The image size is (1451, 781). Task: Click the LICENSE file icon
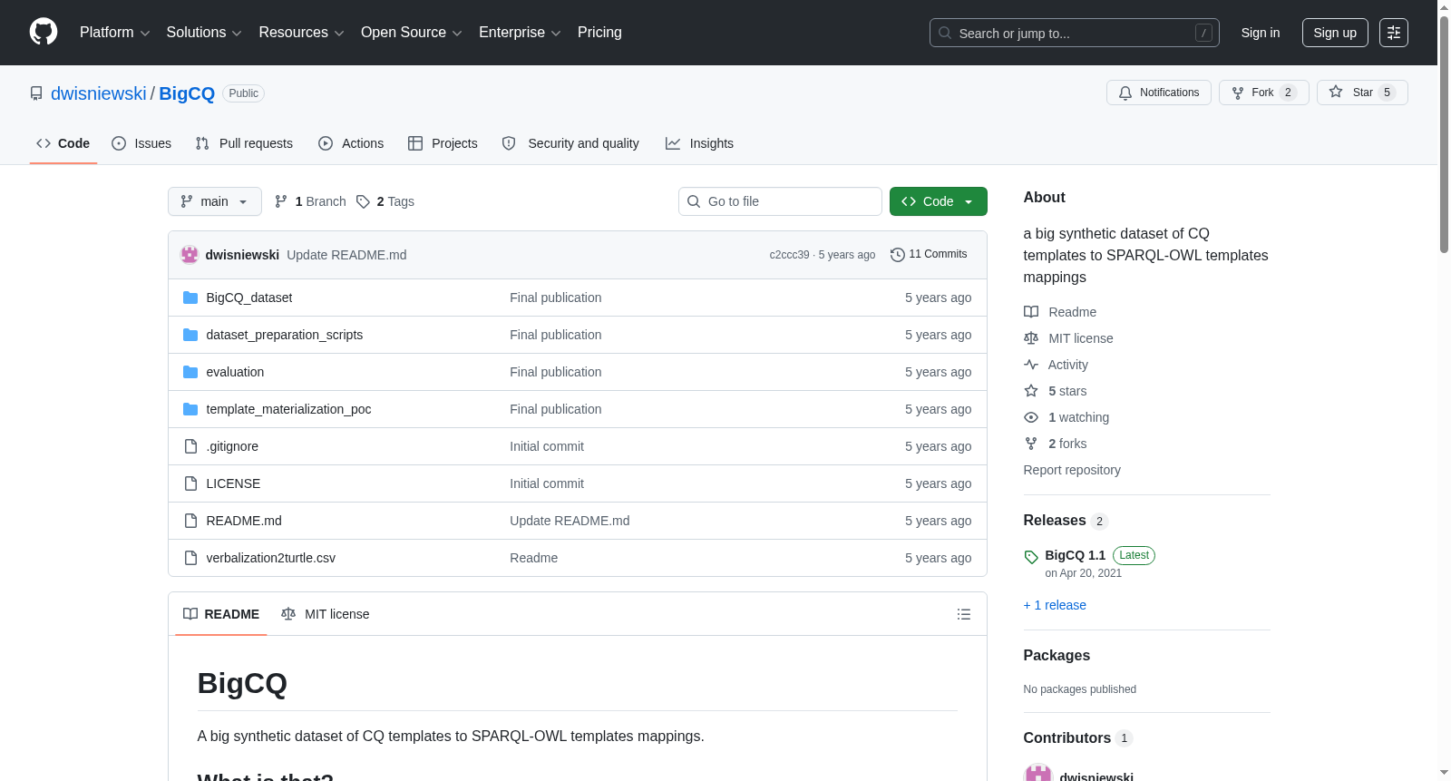(x=190, y=483)
